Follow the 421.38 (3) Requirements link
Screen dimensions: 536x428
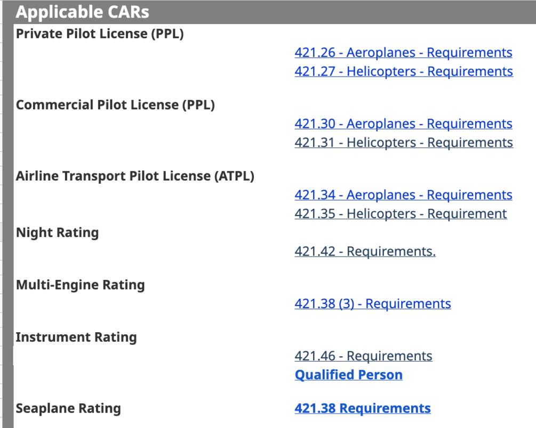[372, 304]
